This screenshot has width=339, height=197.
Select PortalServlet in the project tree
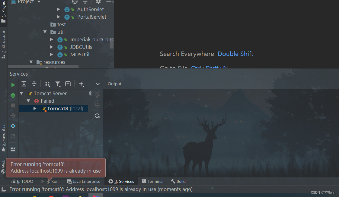pyautogui.click(x=92, y=17)
